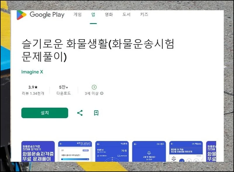Click the 리뷰 1.34천개 review count
This screenshot has width=234, height=172.
coord(33,94)
